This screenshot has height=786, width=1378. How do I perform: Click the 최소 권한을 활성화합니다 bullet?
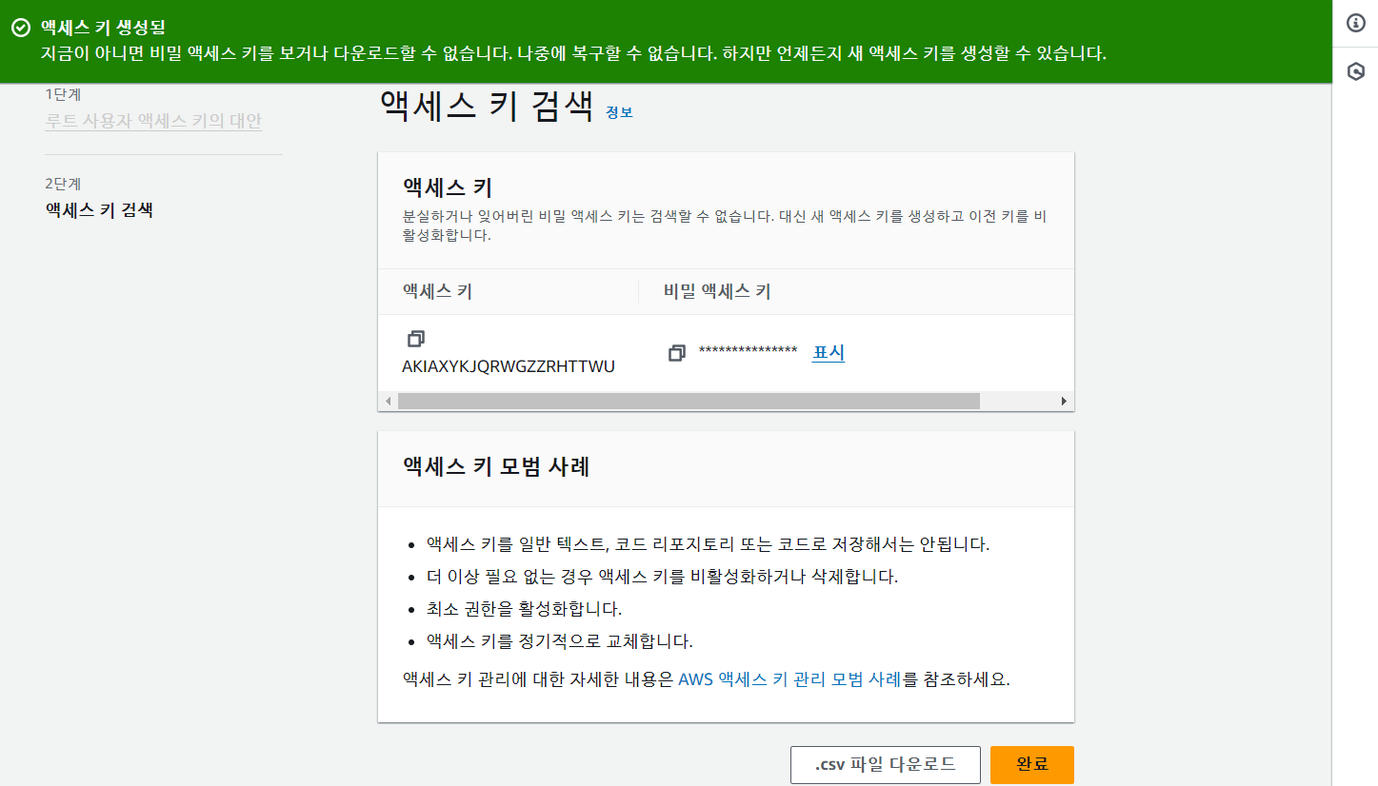[x=524, y=608]
